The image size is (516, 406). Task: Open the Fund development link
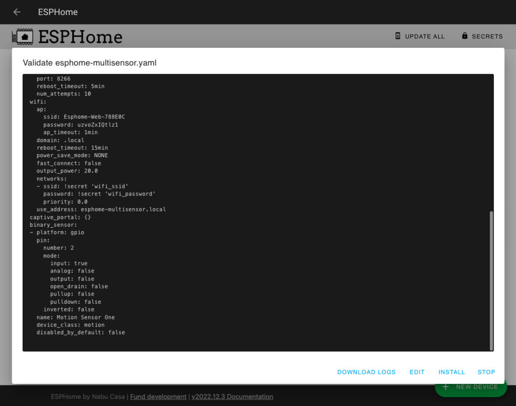tap(158, 396)
